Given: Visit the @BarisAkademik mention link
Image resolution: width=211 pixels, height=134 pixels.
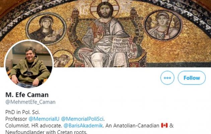Looking at the screenshot, I should [x=83, y=126].
